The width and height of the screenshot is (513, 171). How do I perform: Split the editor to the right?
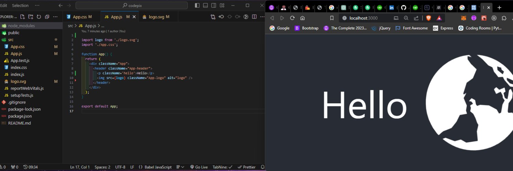pos(254,17)
